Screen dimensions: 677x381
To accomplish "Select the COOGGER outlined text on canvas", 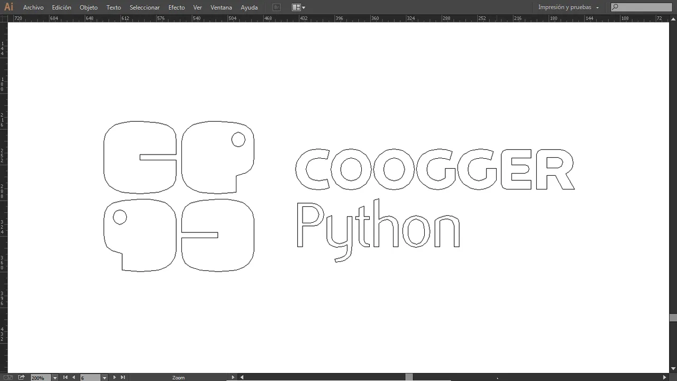I will pos(435,169).
